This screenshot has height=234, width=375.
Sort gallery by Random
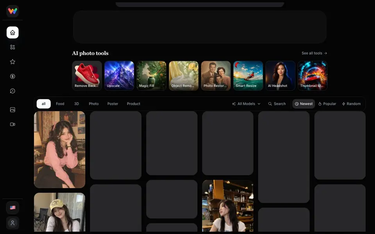click(x=351, y=104)
